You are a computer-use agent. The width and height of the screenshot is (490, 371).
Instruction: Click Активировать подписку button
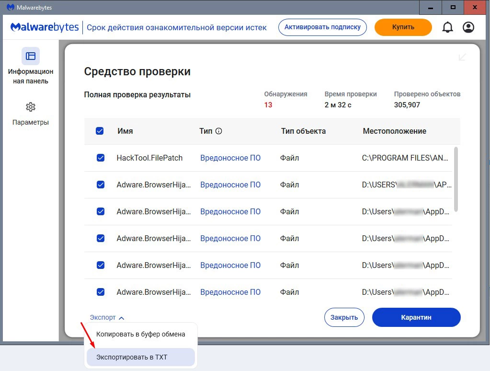tap(322, 27)
